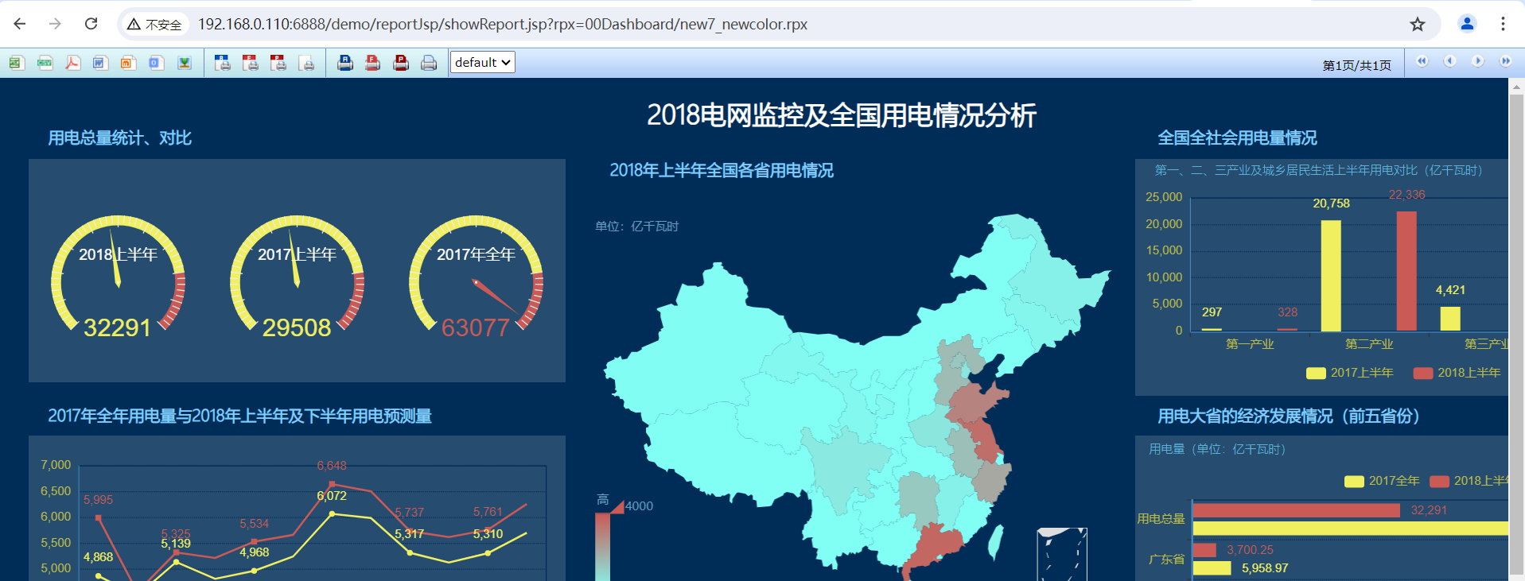Open the browser profile menu
This screenshot has width=1525, height=581.
coord(1467,24)
